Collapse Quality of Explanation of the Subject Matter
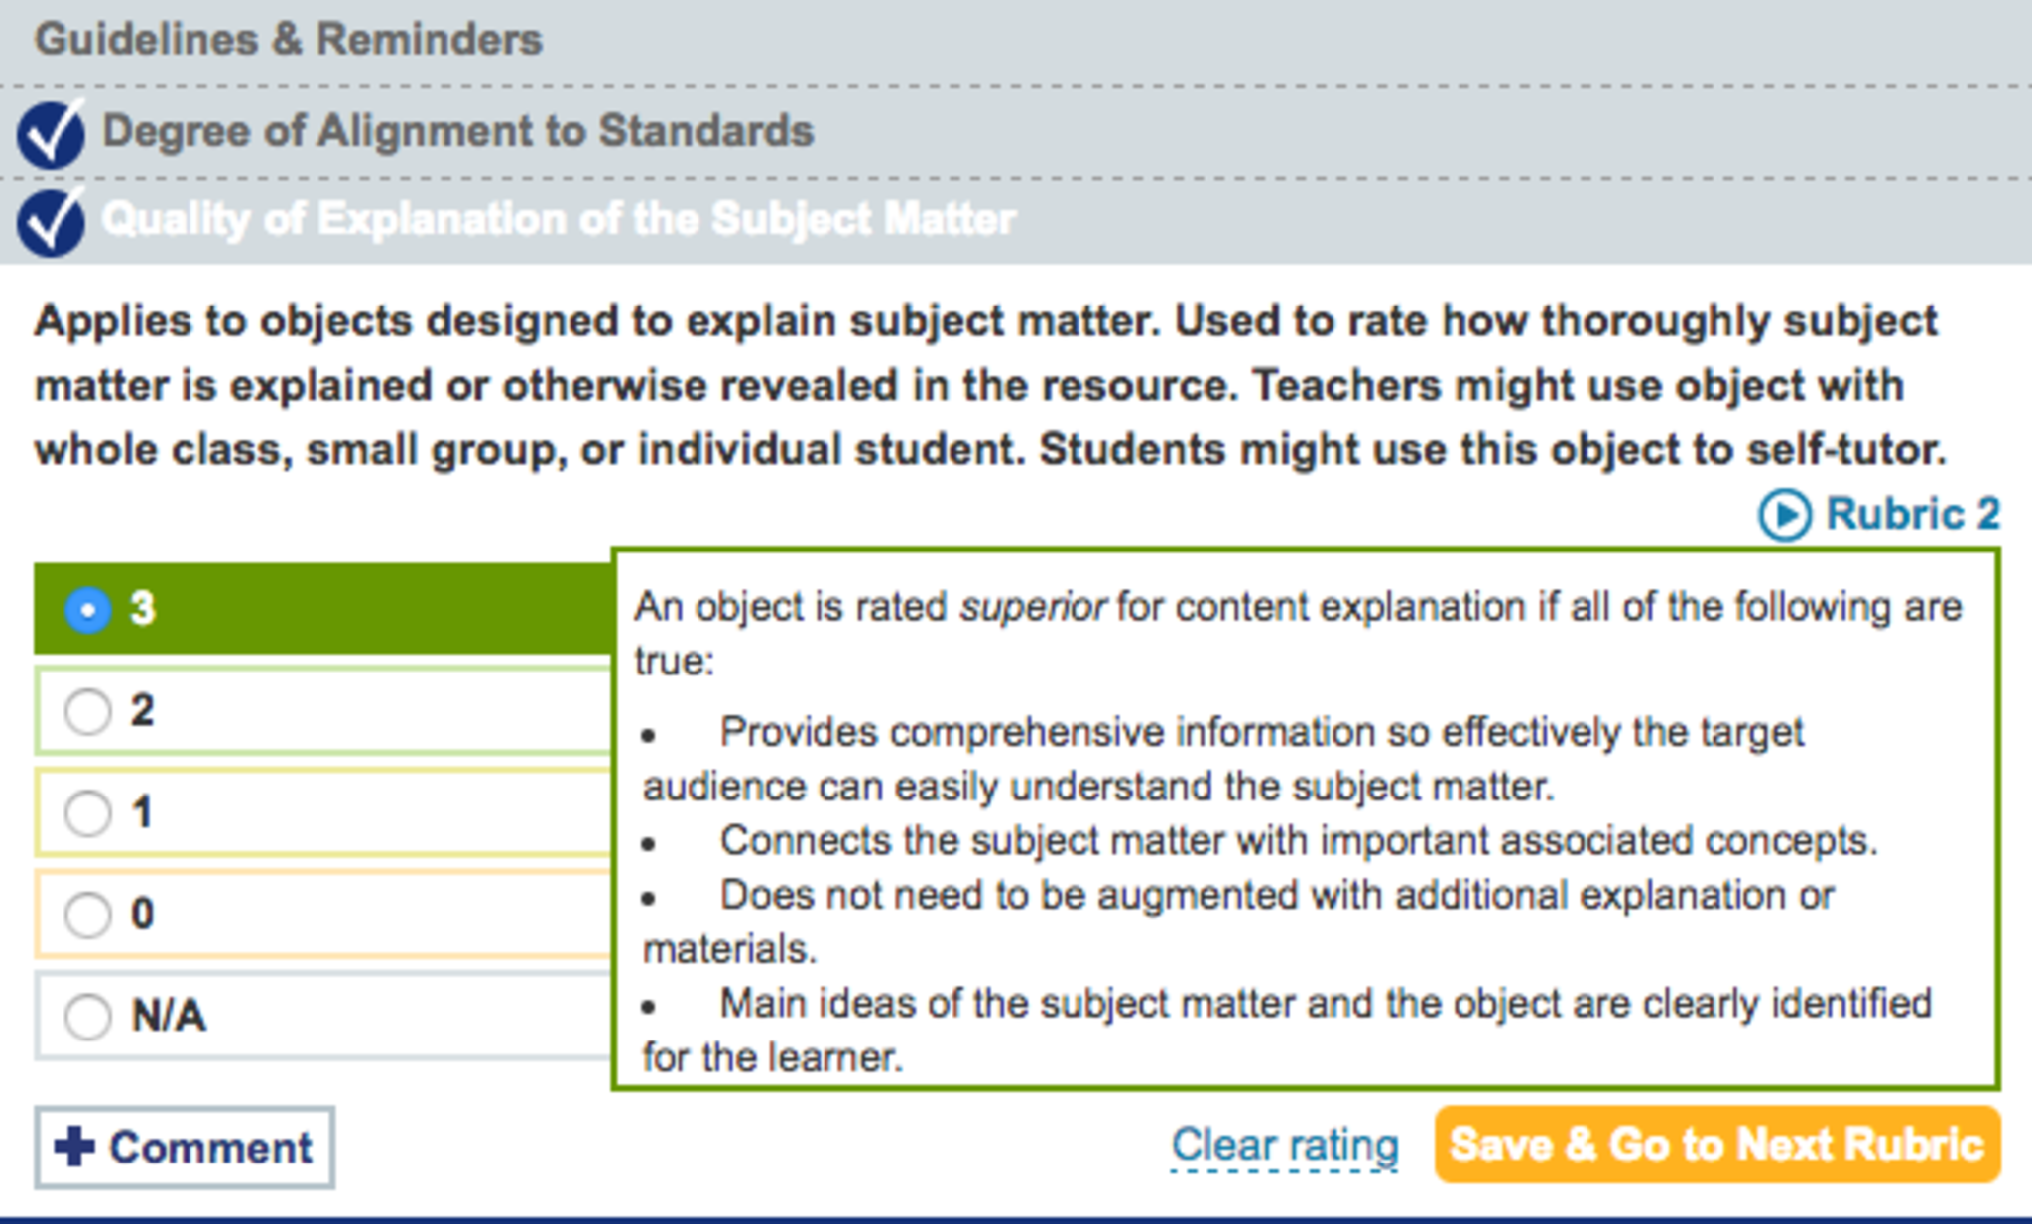The width and height of the screenshot is (2032, 1224). click(558, 219)
